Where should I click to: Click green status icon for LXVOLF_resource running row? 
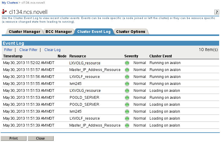point(127,77)
